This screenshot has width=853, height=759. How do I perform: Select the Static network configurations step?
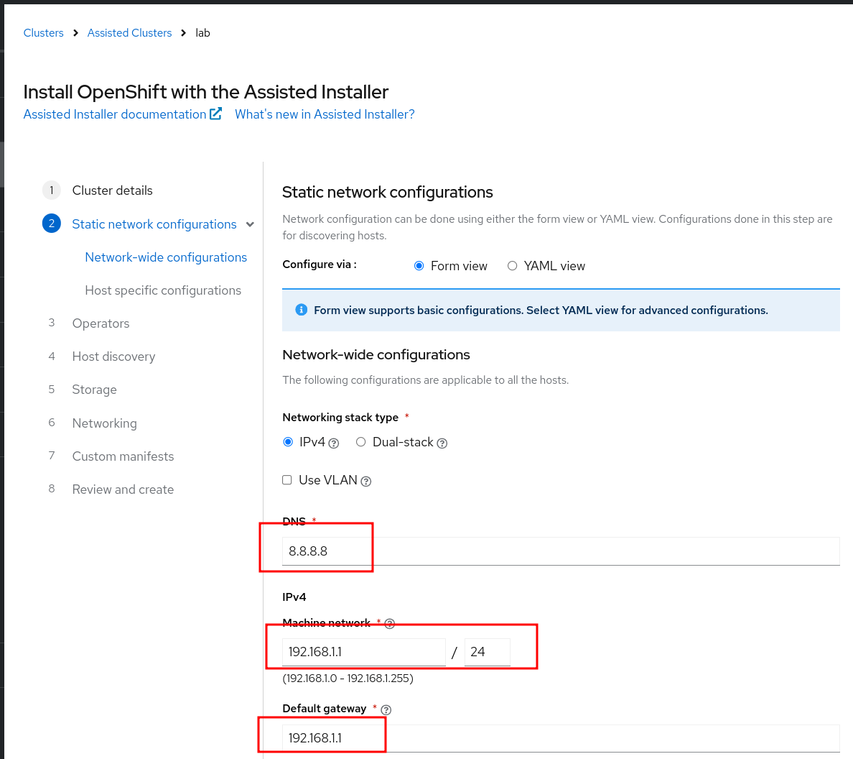tap(154, 224)
